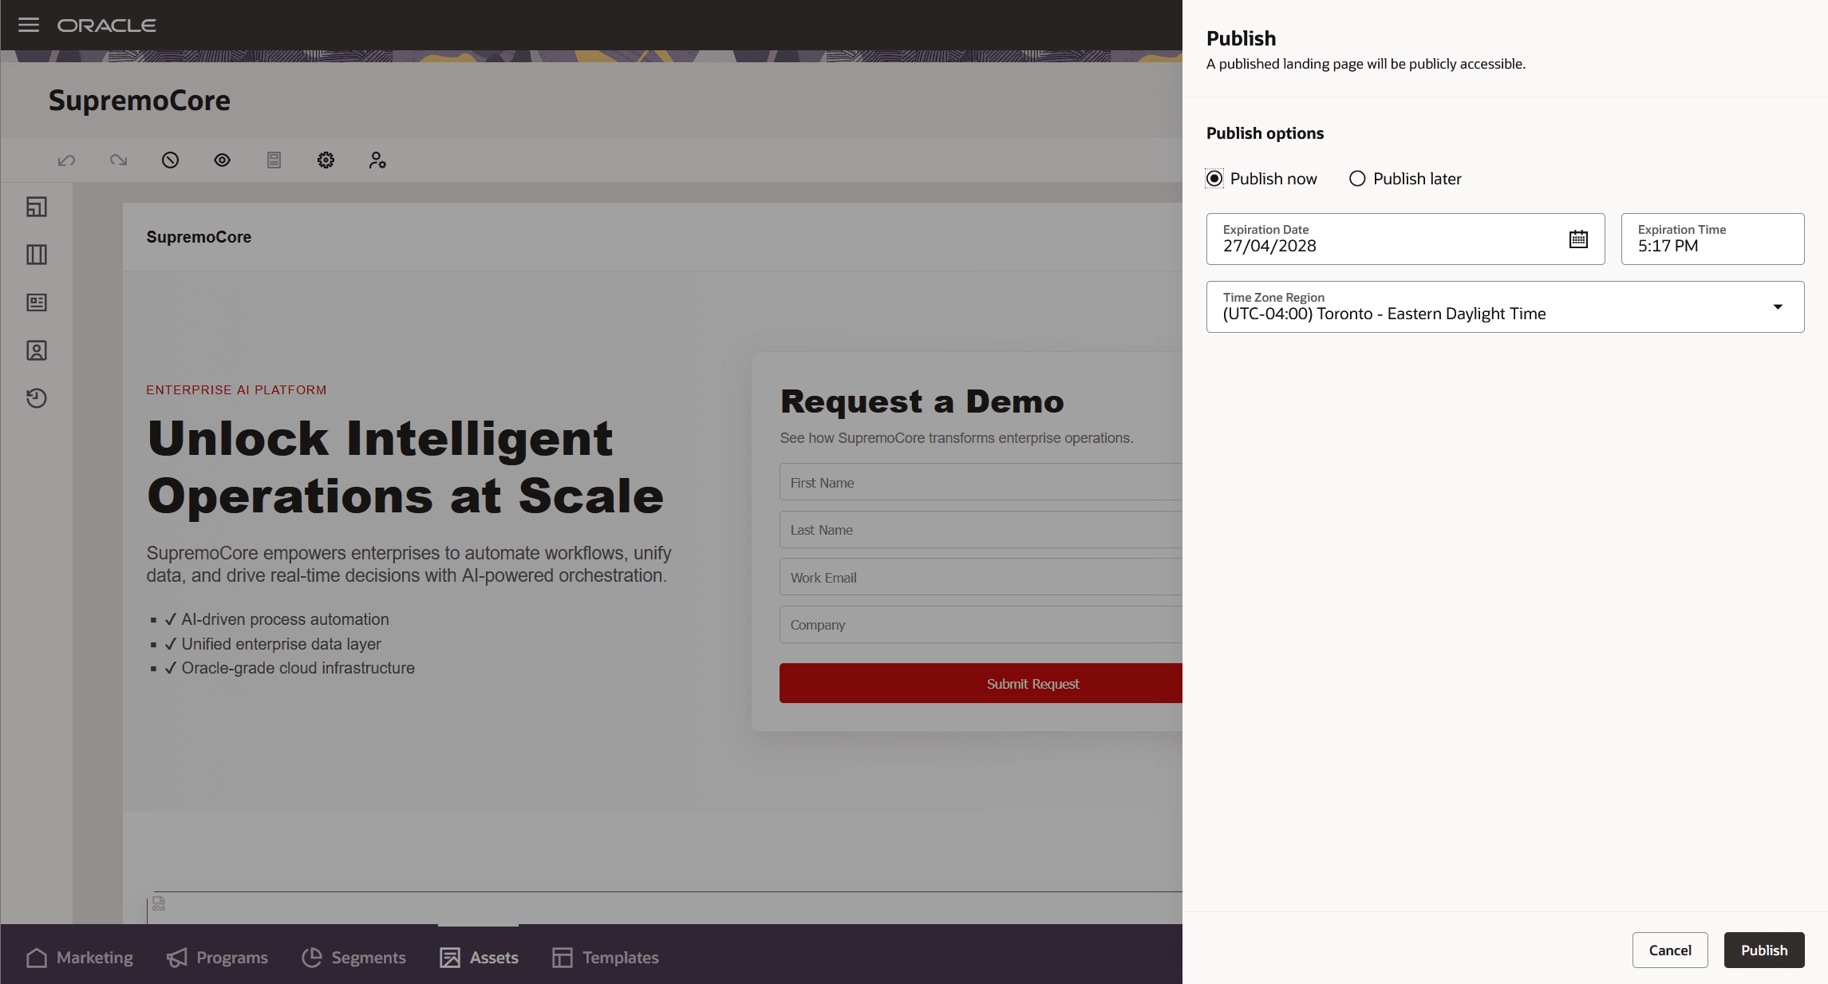Open the content block icon in sidebar
The image size is (1828, 984).
point(37,302)
